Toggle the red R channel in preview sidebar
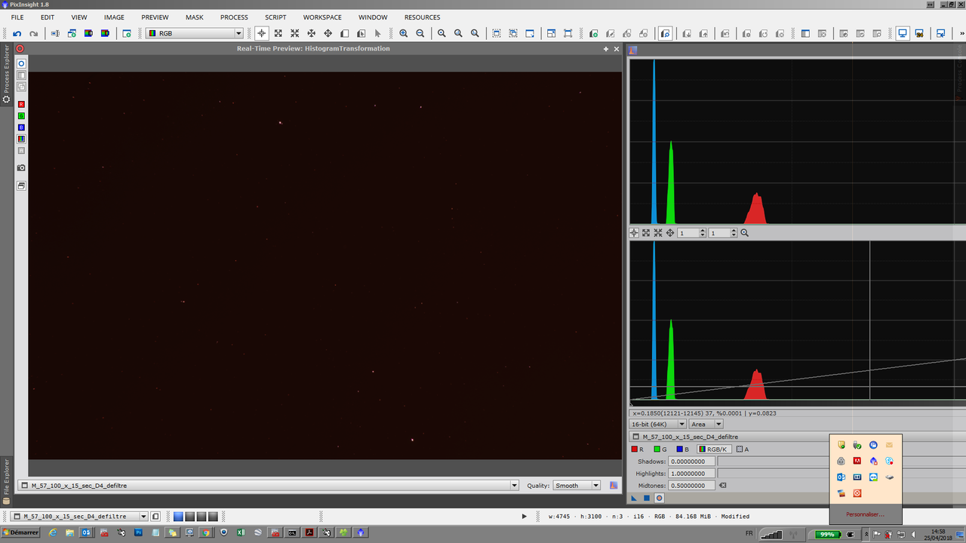This screenshot has height=543, width=966. point(21,104)
